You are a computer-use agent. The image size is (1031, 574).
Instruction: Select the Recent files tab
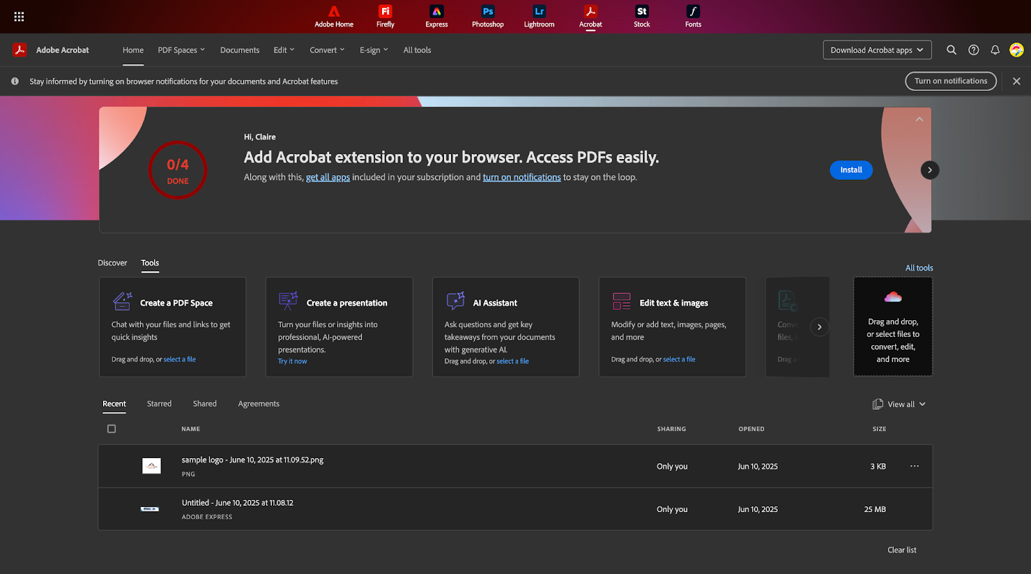(114, 404)
